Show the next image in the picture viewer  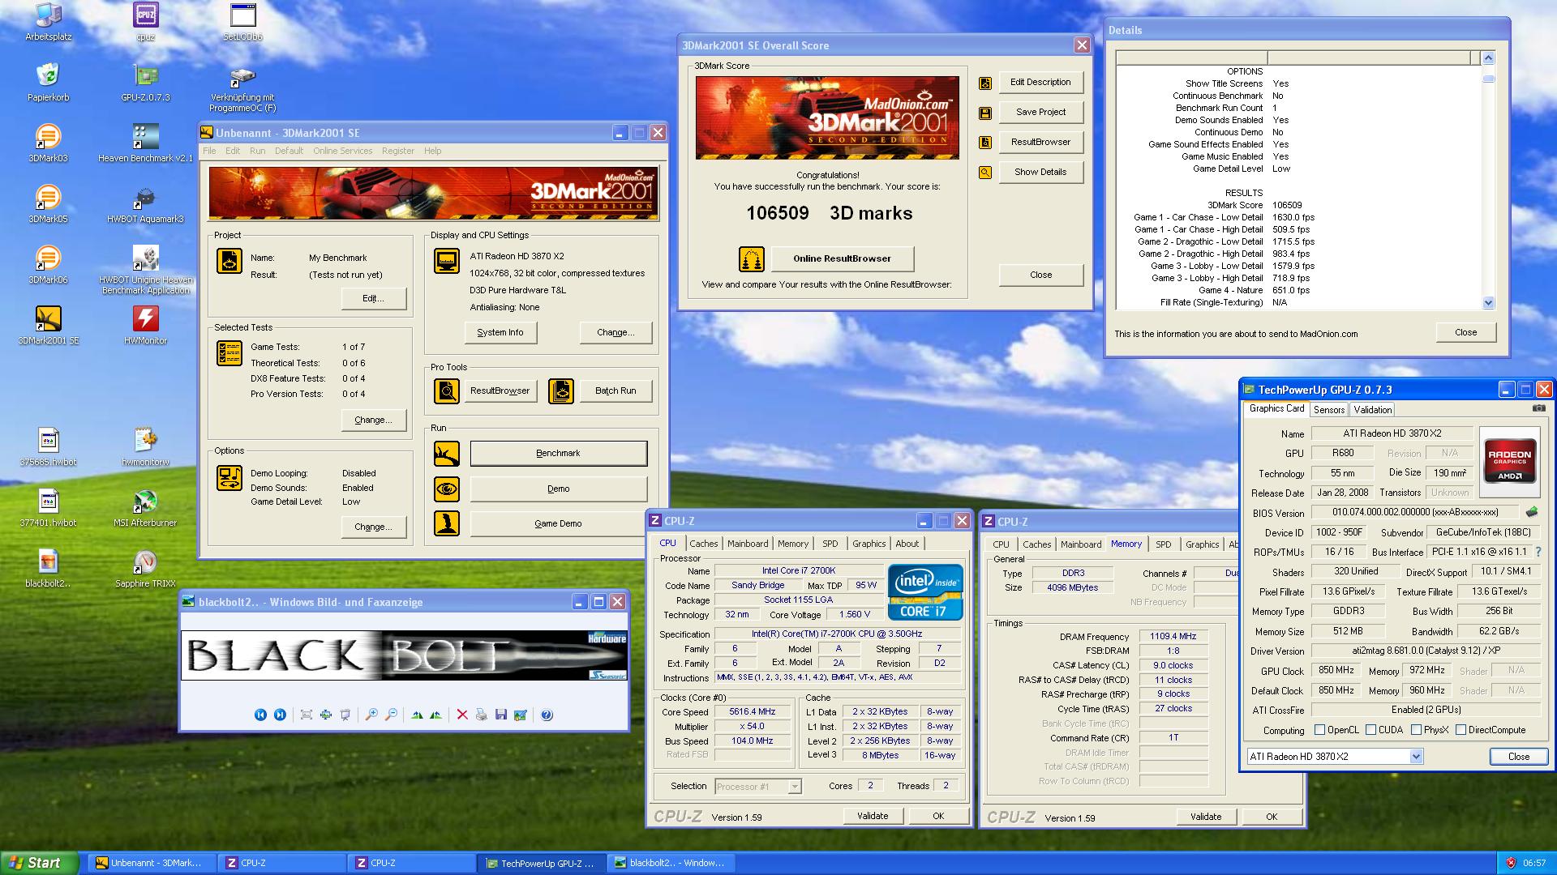click(280, 715)
